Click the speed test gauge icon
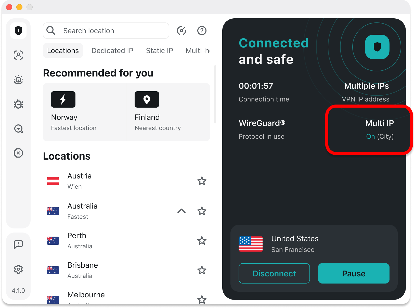The height and width of the screenshot is (308, 415). [181, 31]
